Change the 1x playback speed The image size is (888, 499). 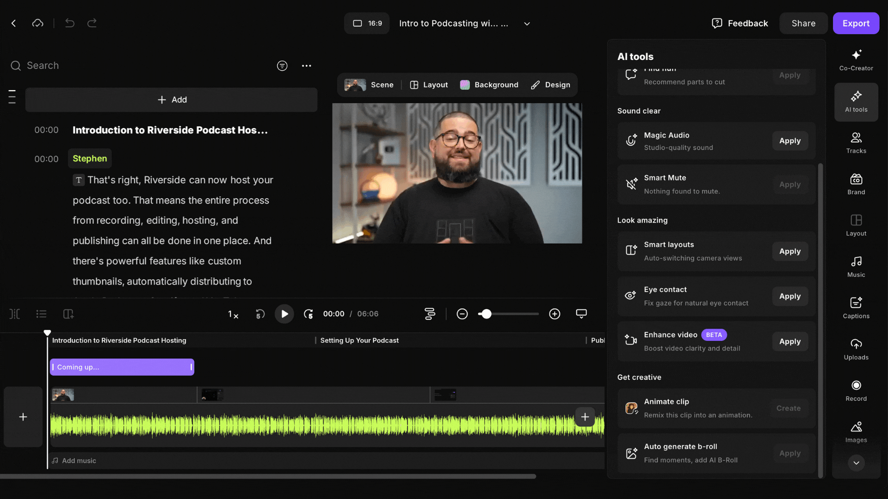tap(233, 314)
